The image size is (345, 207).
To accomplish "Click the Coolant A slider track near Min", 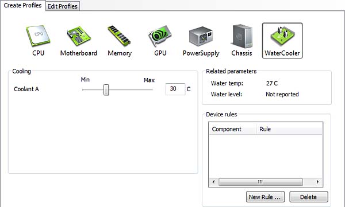I will pos(87,89).
